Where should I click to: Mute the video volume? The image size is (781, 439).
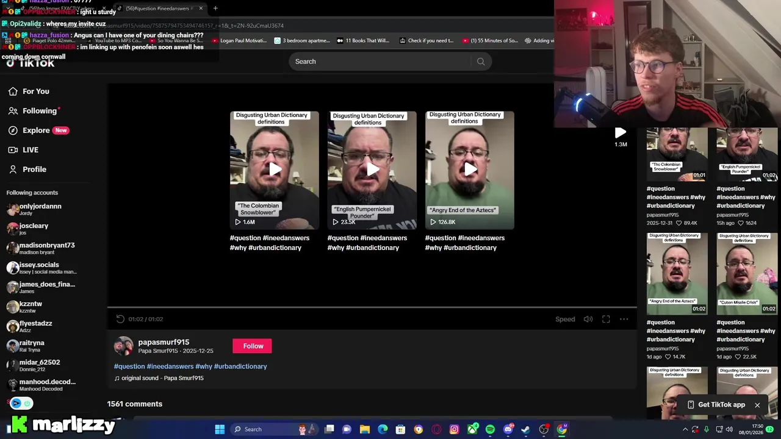pos(588,319)
